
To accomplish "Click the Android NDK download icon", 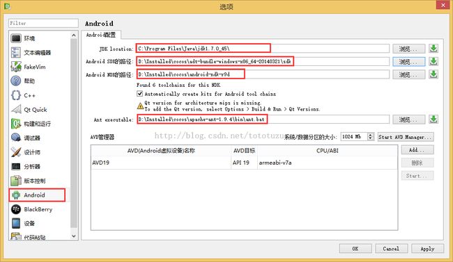I will pyautogui.click(x=433, y=74).
